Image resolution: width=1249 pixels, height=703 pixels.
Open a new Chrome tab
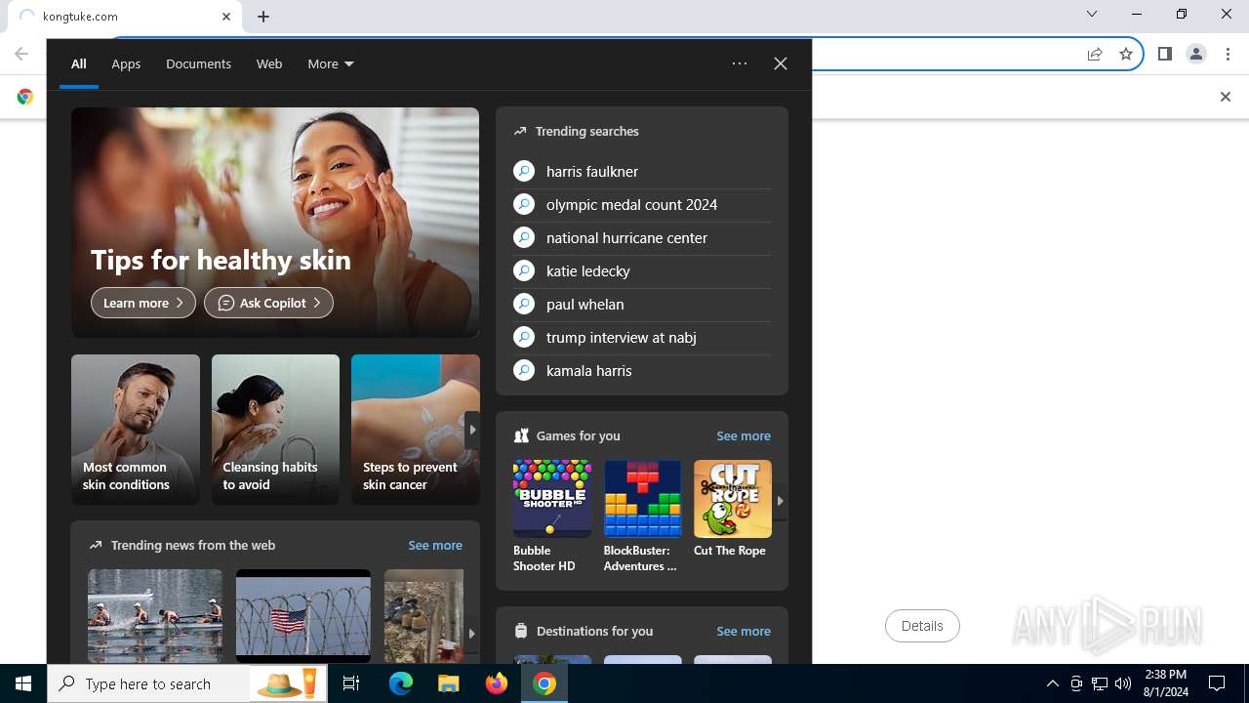pyautogui.click(x=263, y=17)
